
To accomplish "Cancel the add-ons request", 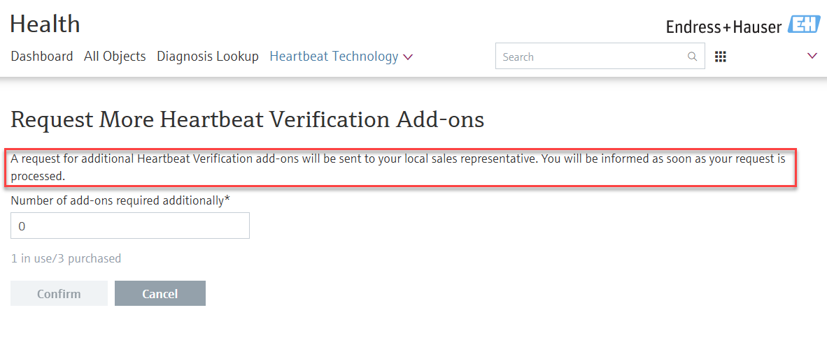I will (x=160, y=294).
